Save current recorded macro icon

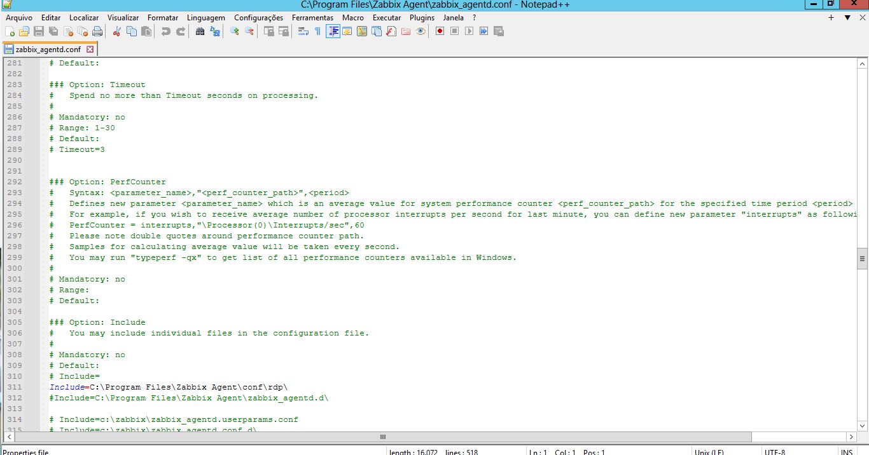499,31
